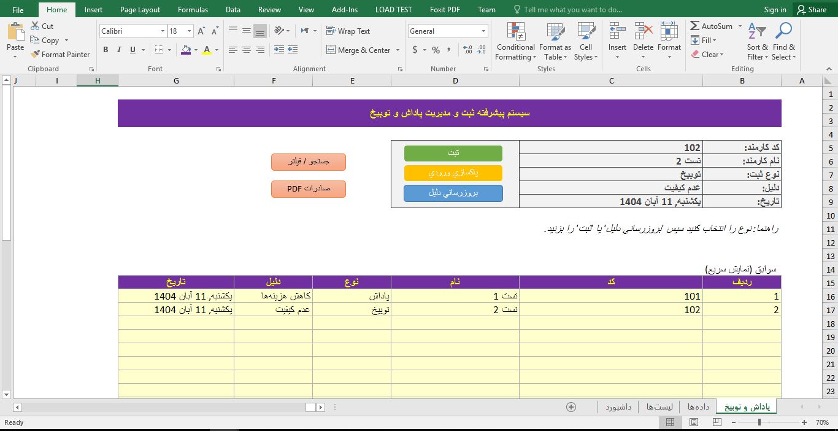Screen dimensions: 838x431
Task: Open Conditional Formatting options
Action: 515,41
